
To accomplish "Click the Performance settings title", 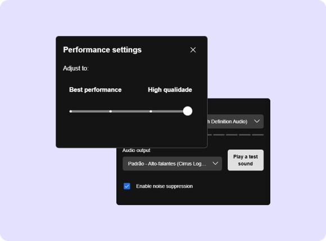I will coord(102,50).
